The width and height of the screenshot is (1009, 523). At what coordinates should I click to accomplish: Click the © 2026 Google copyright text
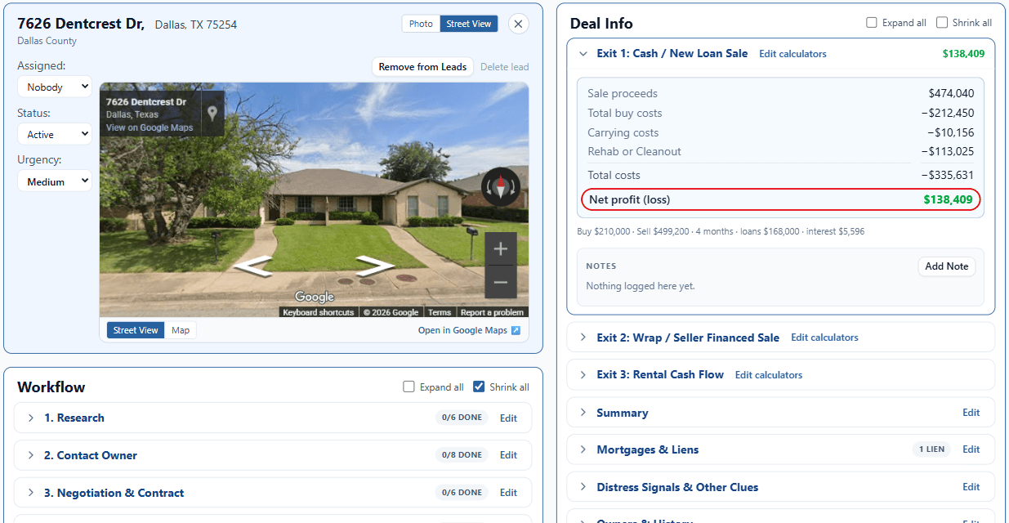(x=391, y=312)
